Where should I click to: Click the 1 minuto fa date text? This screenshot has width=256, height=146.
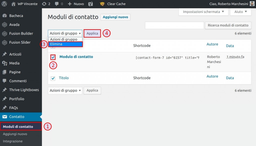point(235,57)
